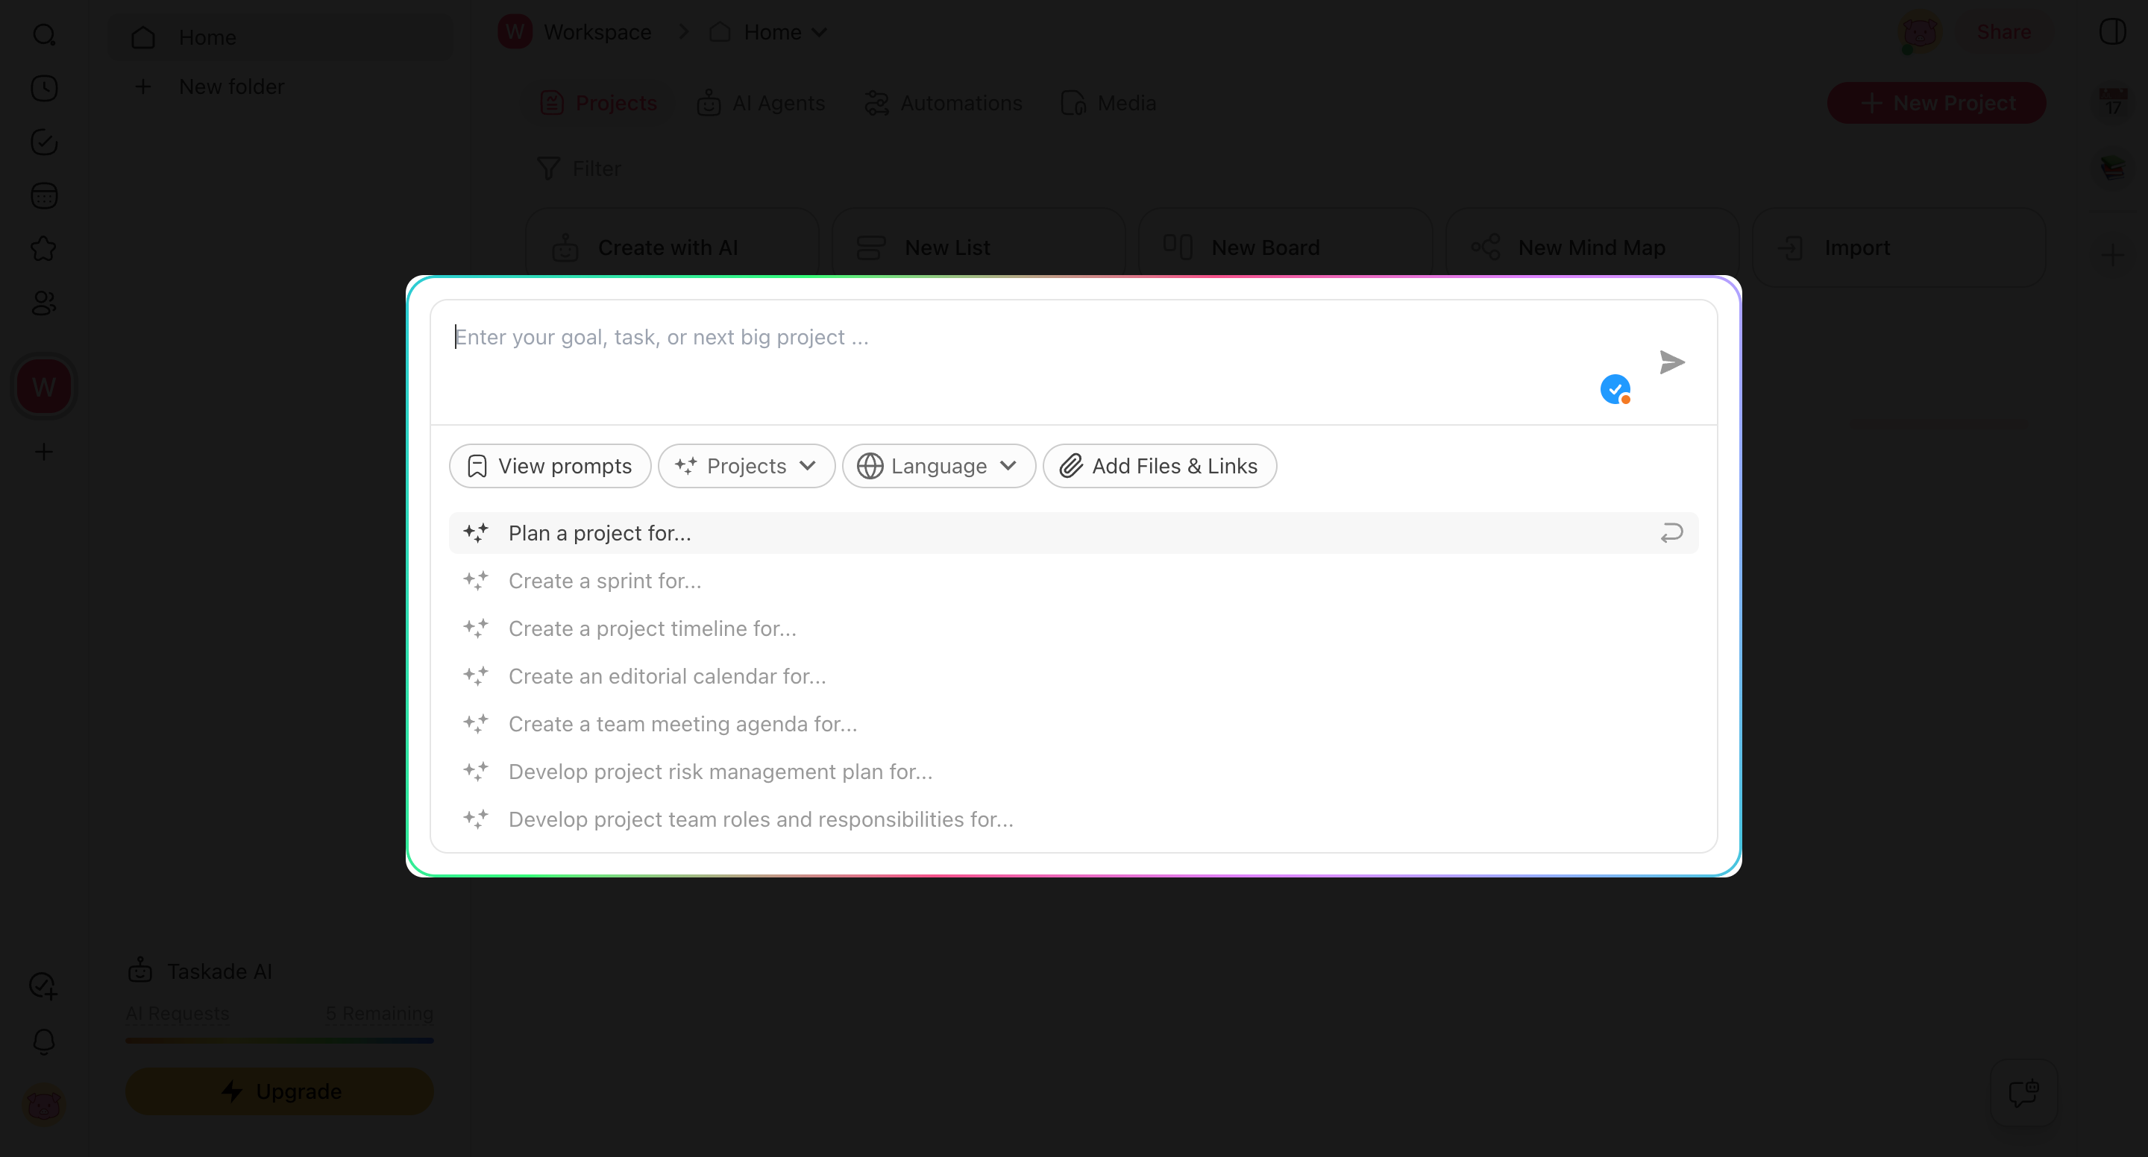The height and width of the screenshot is (1157, 2148).
Task: Click the View prompts button
Action: click(x=550, y=466)
